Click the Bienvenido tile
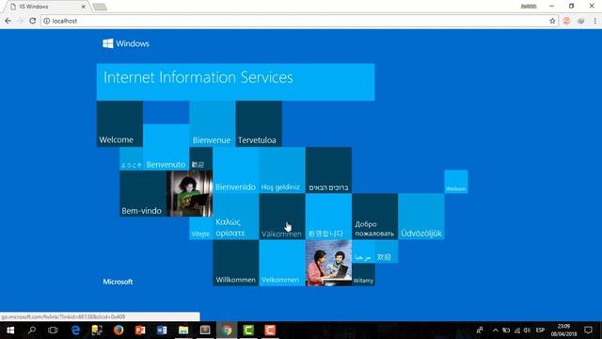602x339 pixels. tap(236, 170)
